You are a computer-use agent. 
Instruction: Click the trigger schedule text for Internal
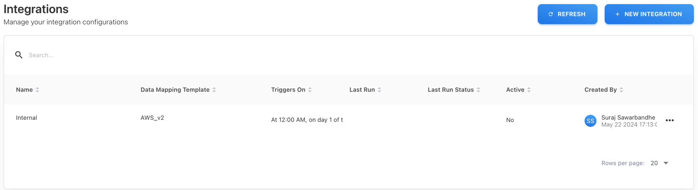(x=307, y=120)
